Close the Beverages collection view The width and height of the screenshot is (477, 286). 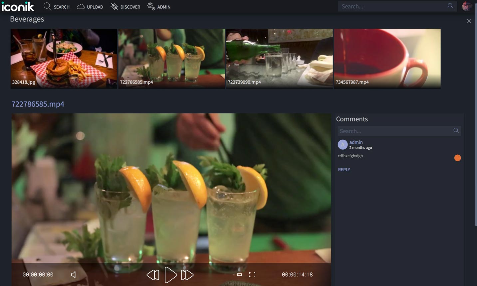(469, 21)
